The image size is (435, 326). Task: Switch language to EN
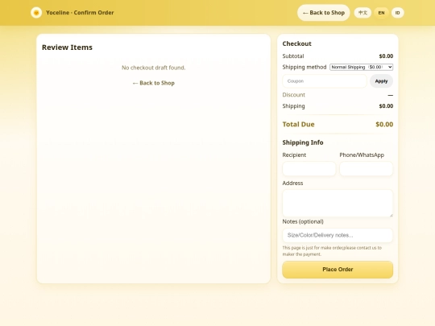(x=381, y=13)
